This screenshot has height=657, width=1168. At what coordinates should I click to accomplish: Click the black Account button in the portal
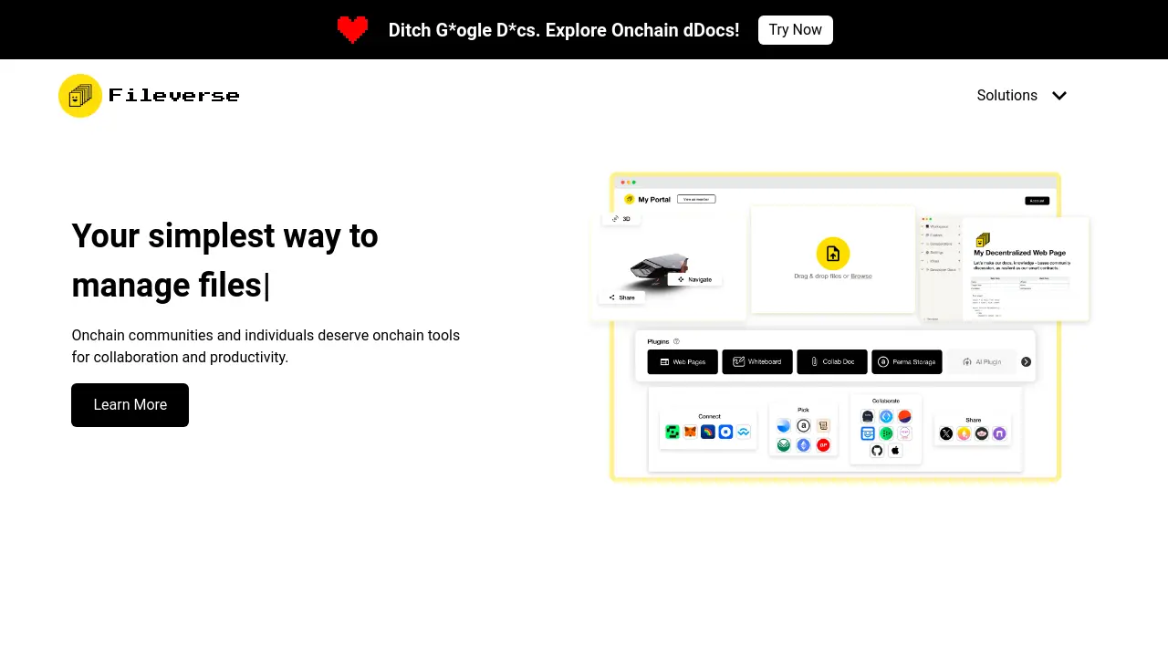(1037, 201)
